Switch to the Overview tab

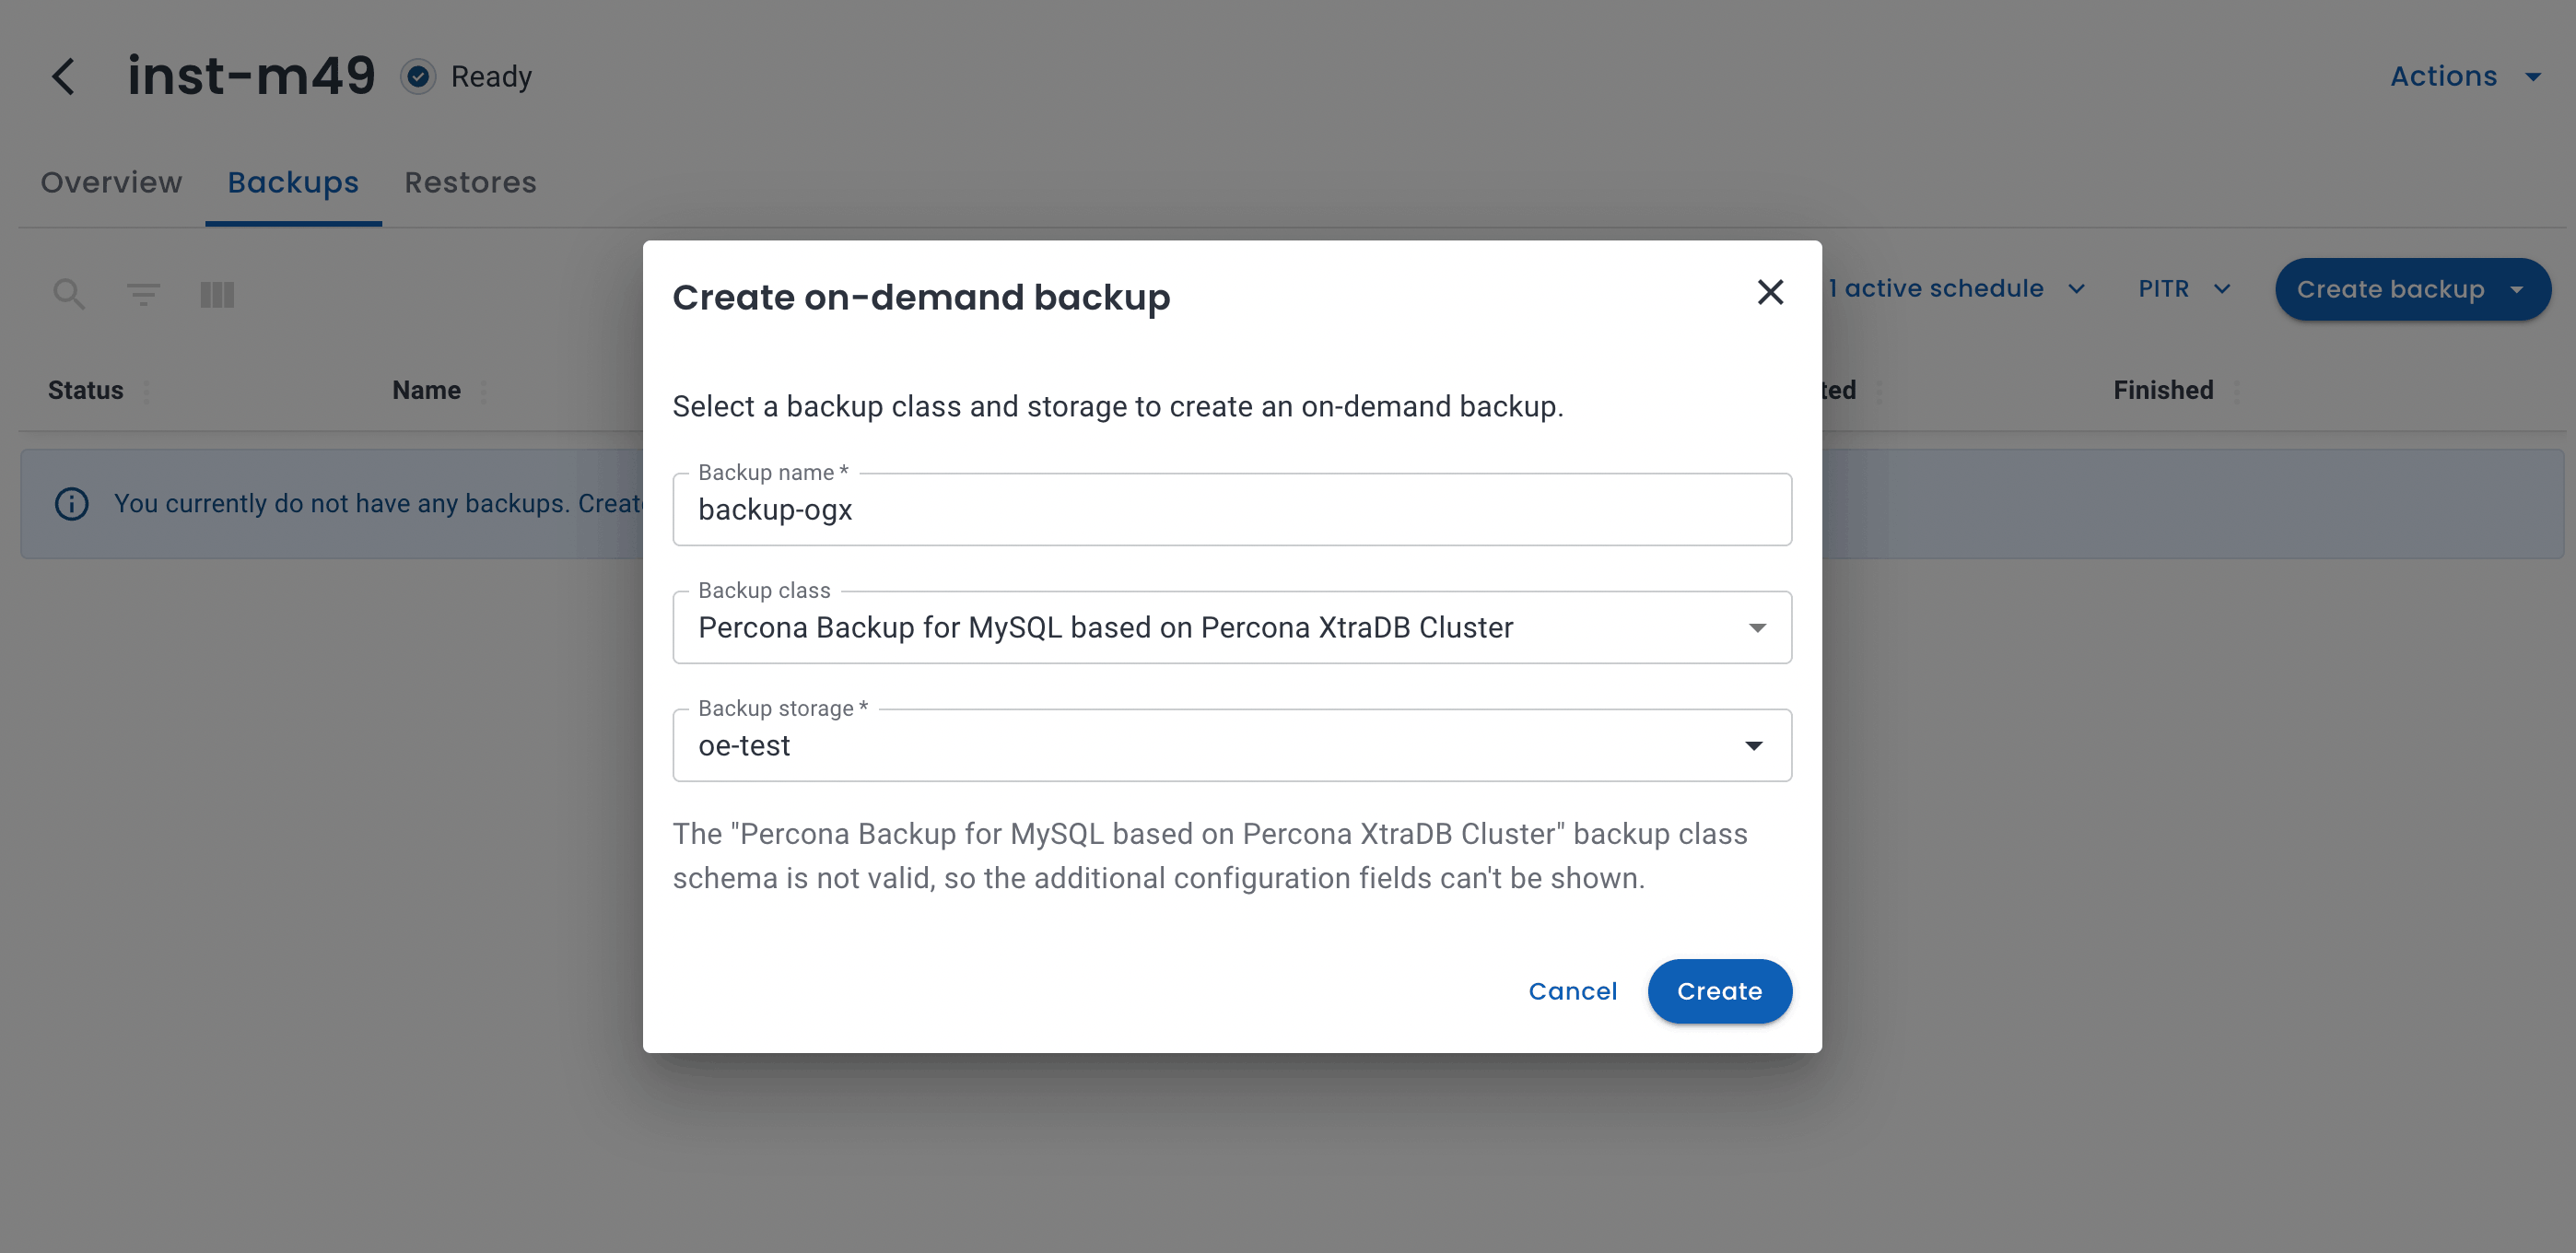point(111,182)
